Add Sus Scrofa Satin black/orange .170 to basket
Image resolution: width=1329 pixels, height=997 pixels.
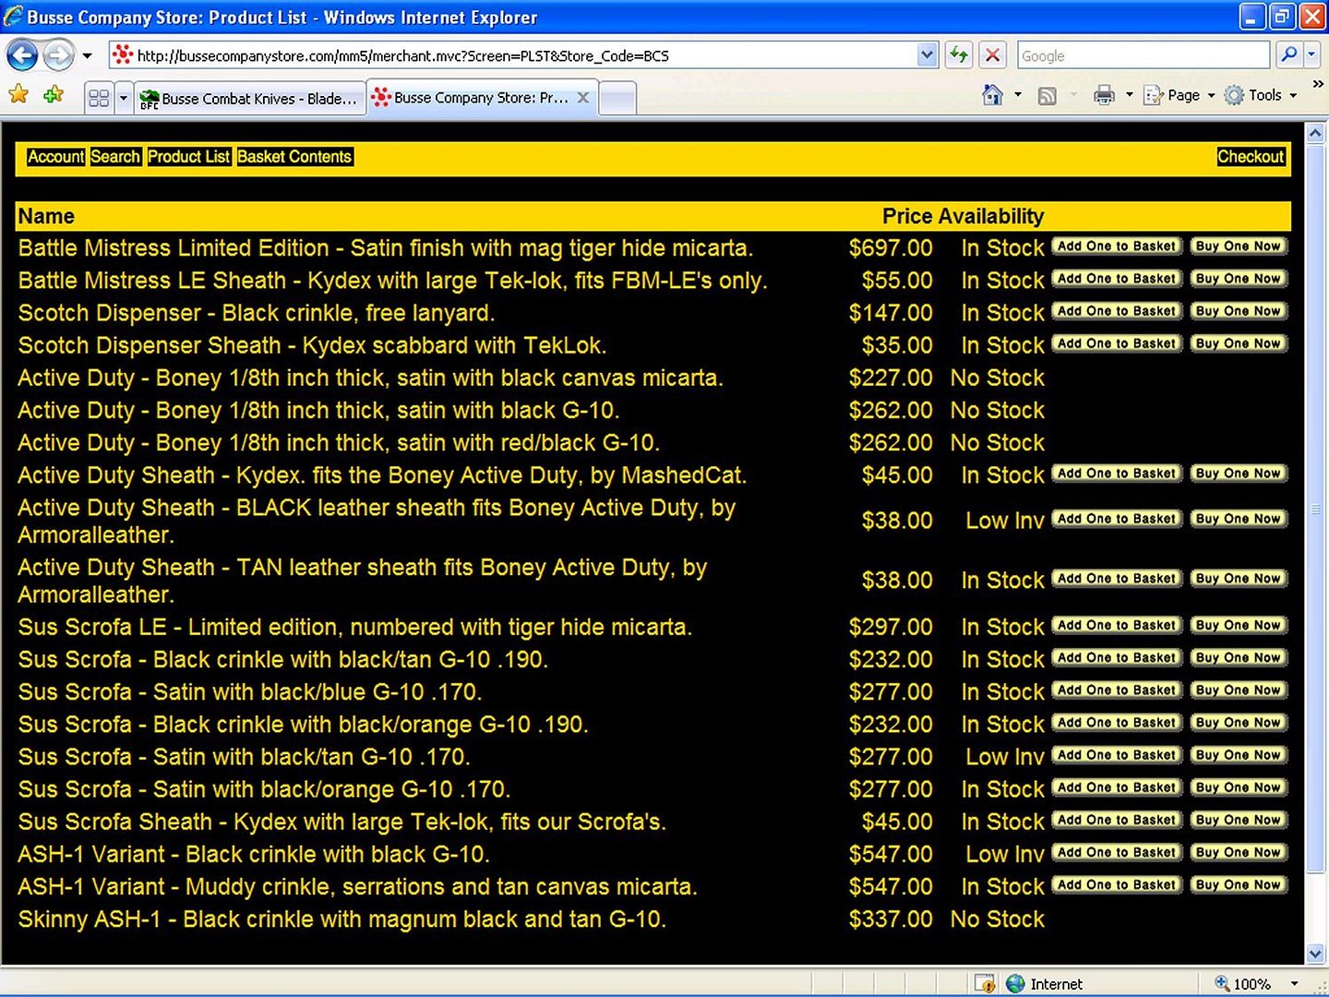click(1117, 787)
